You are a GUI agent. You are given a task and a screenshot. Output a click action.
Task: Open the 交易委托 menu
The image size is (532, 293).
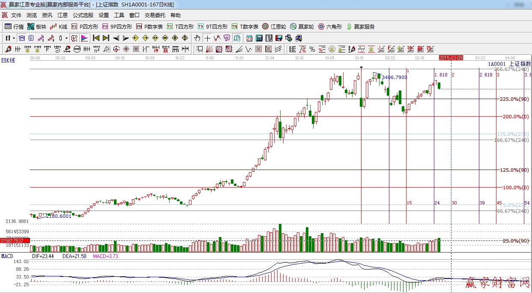[155, 15]
